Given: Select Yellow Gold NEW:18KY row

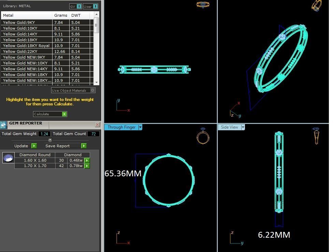Looking at the screenshot, I should [x=47, y=74].
